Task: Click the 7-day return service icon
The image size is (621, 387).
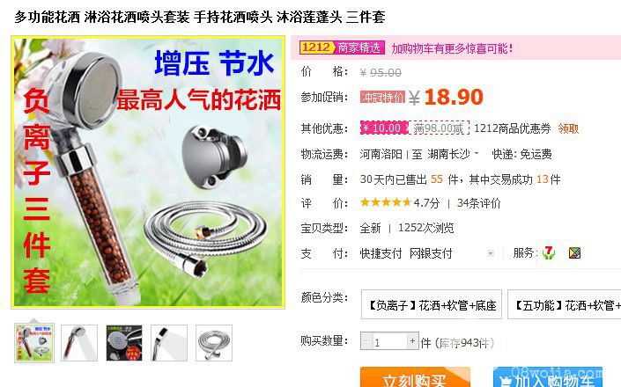Action: (549, 252)
